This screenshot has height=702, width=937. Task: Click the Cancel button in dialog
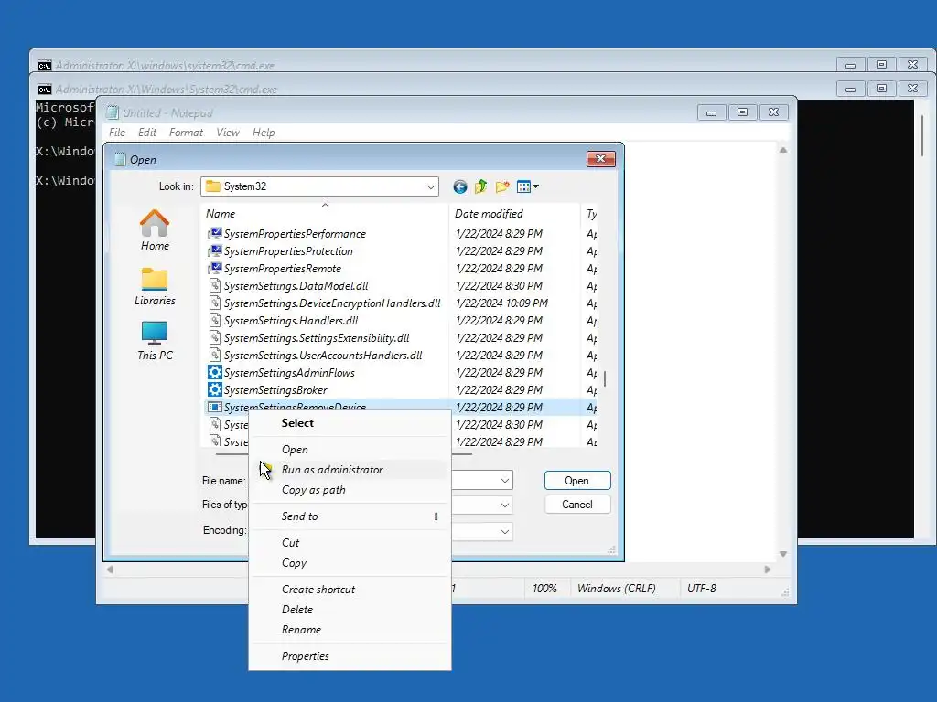tap(577, 505)
